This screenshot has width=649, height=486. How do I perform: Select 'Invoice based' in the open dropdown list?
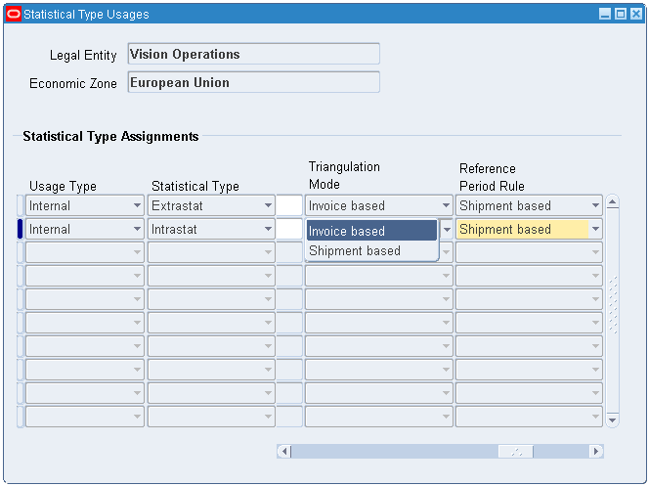point(371,231)
